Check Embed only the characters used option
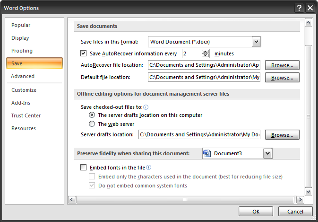318x222 pixels. coord(92,176)
